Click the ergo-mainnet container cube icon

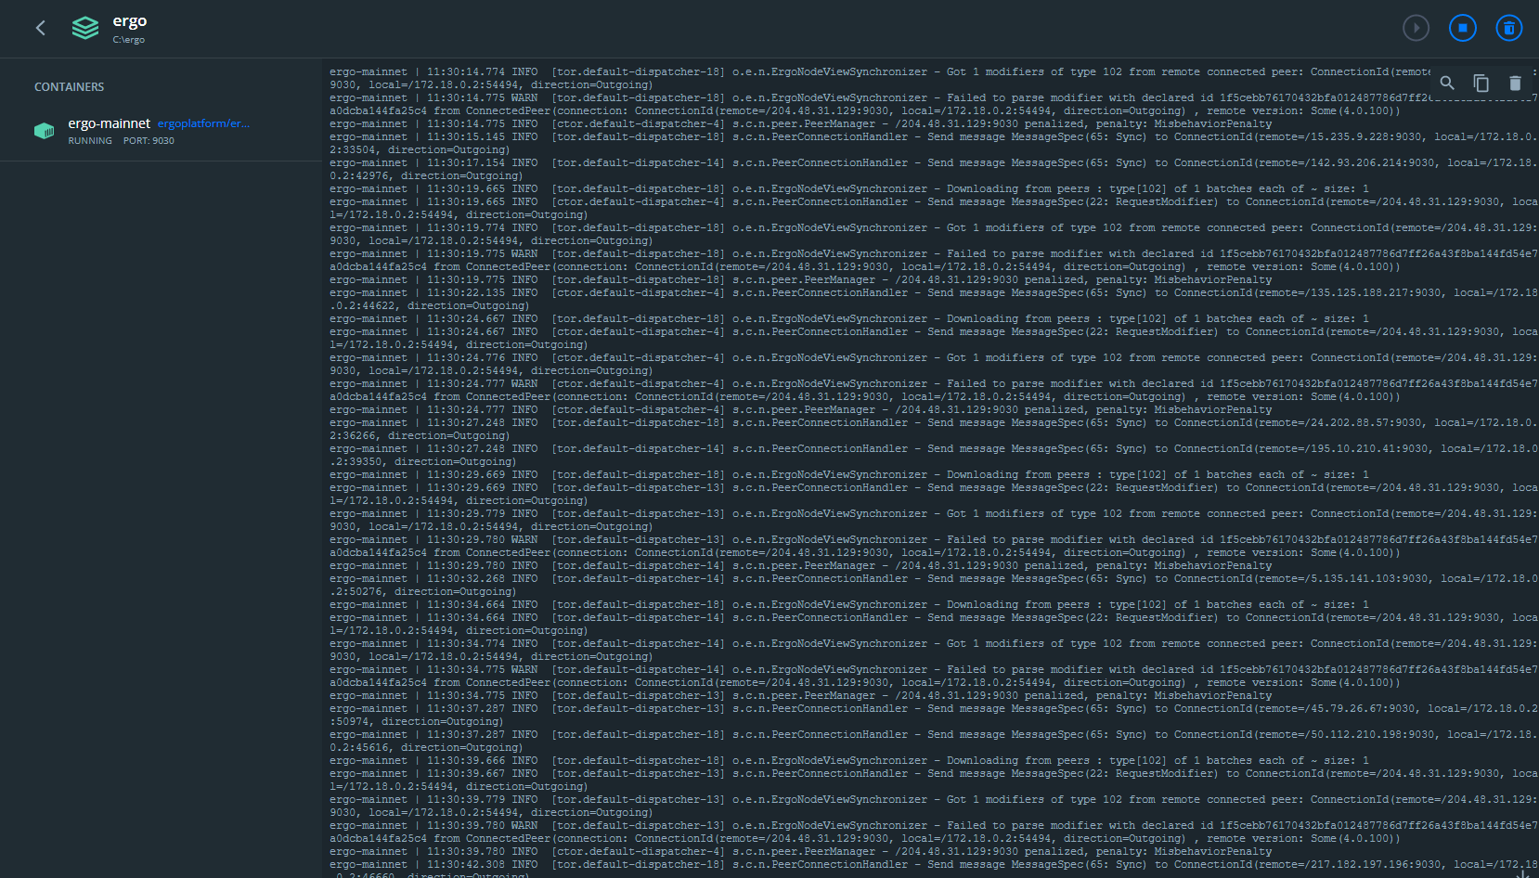[x=45, y=131]
